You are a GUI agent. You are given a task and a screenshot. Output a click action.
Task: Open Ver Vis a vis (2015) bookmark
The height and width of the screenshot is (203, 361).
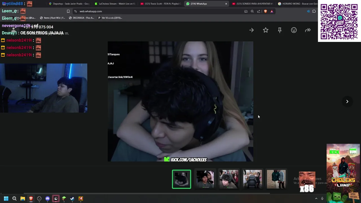[x=110, y=18]
